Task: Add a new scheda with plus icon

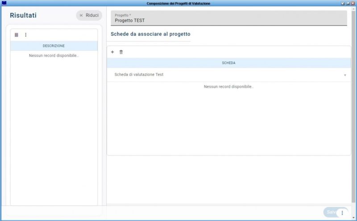Action: (112, 52)
